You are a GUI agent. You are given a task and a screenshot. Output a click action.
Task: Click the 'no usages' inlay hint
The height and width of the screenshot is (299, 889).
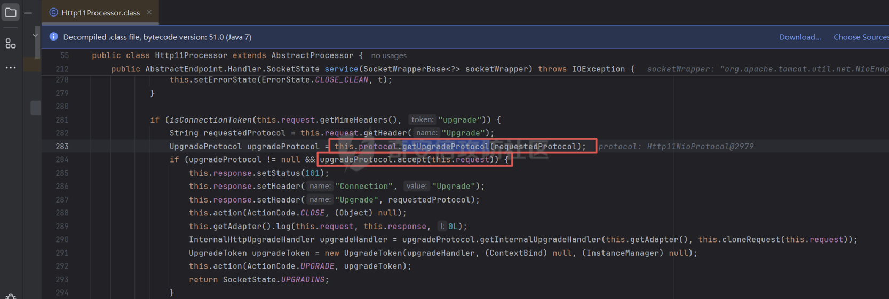tap(388, 55)
